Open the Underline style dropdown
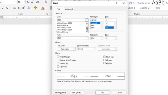The height and width of the screenshot is (95, 168). [x=87, y=49]
